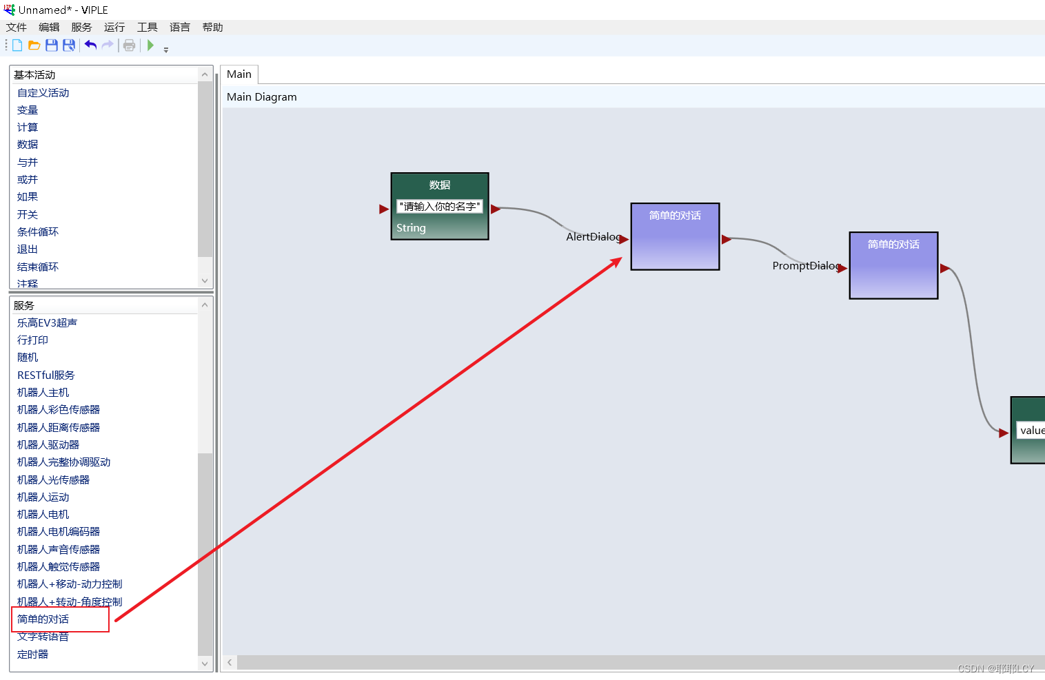Open the 运行 menu
The image size is (1045, 680).
point(114,28)
